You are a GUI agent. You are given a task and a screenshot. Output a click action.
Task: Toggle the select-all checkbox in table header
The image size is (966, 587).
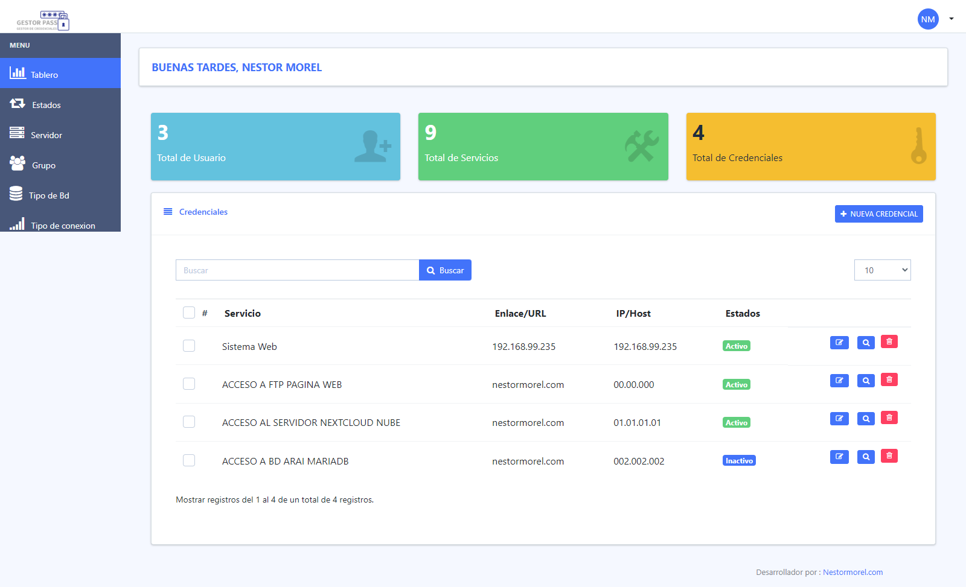coord(189,313)
